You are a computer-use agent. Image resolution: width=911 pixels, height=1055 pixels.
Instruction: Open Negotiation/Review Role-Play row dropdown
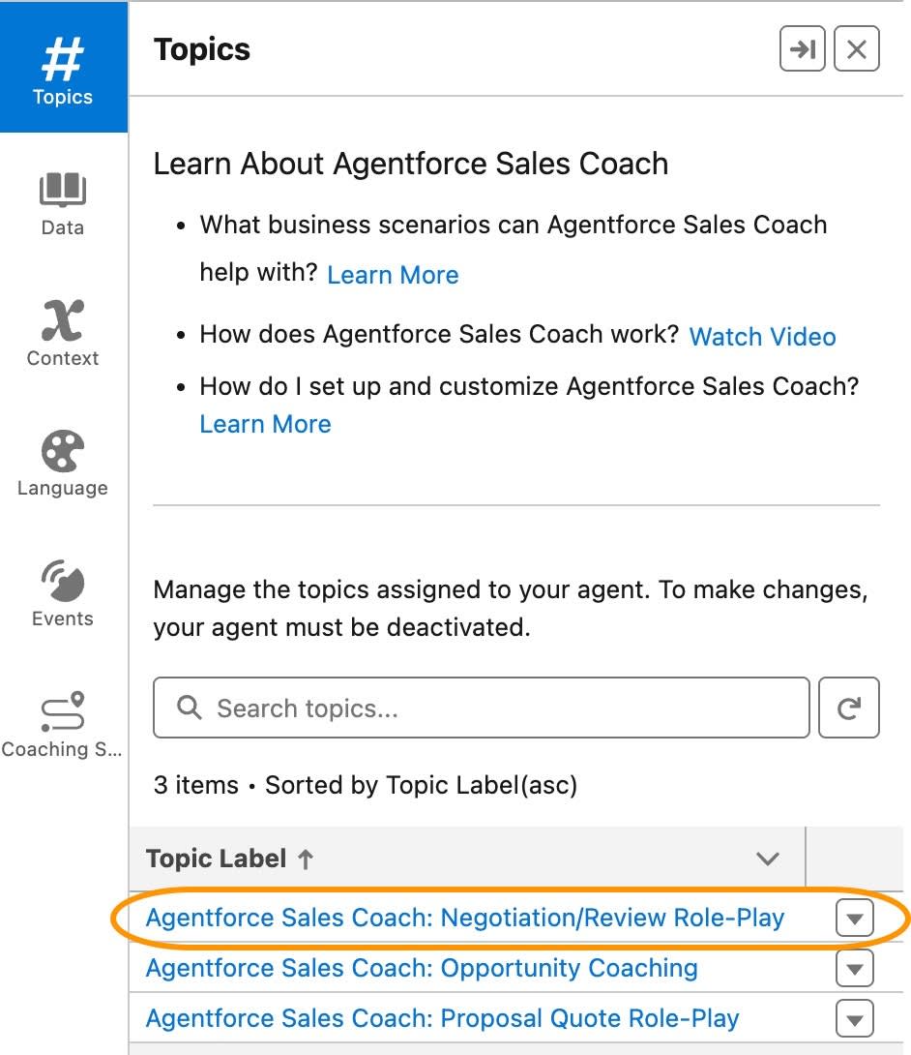pyautogui.click(x=855, y=918)
